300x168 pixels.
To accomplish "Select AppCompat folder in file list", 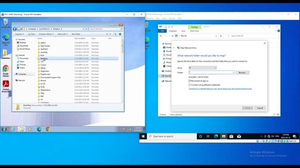I will 45,46.
